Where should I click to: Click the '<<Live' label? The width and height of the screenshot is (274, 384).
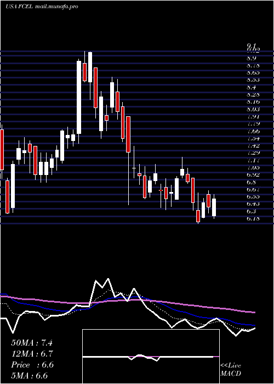(x=231, y=366)
